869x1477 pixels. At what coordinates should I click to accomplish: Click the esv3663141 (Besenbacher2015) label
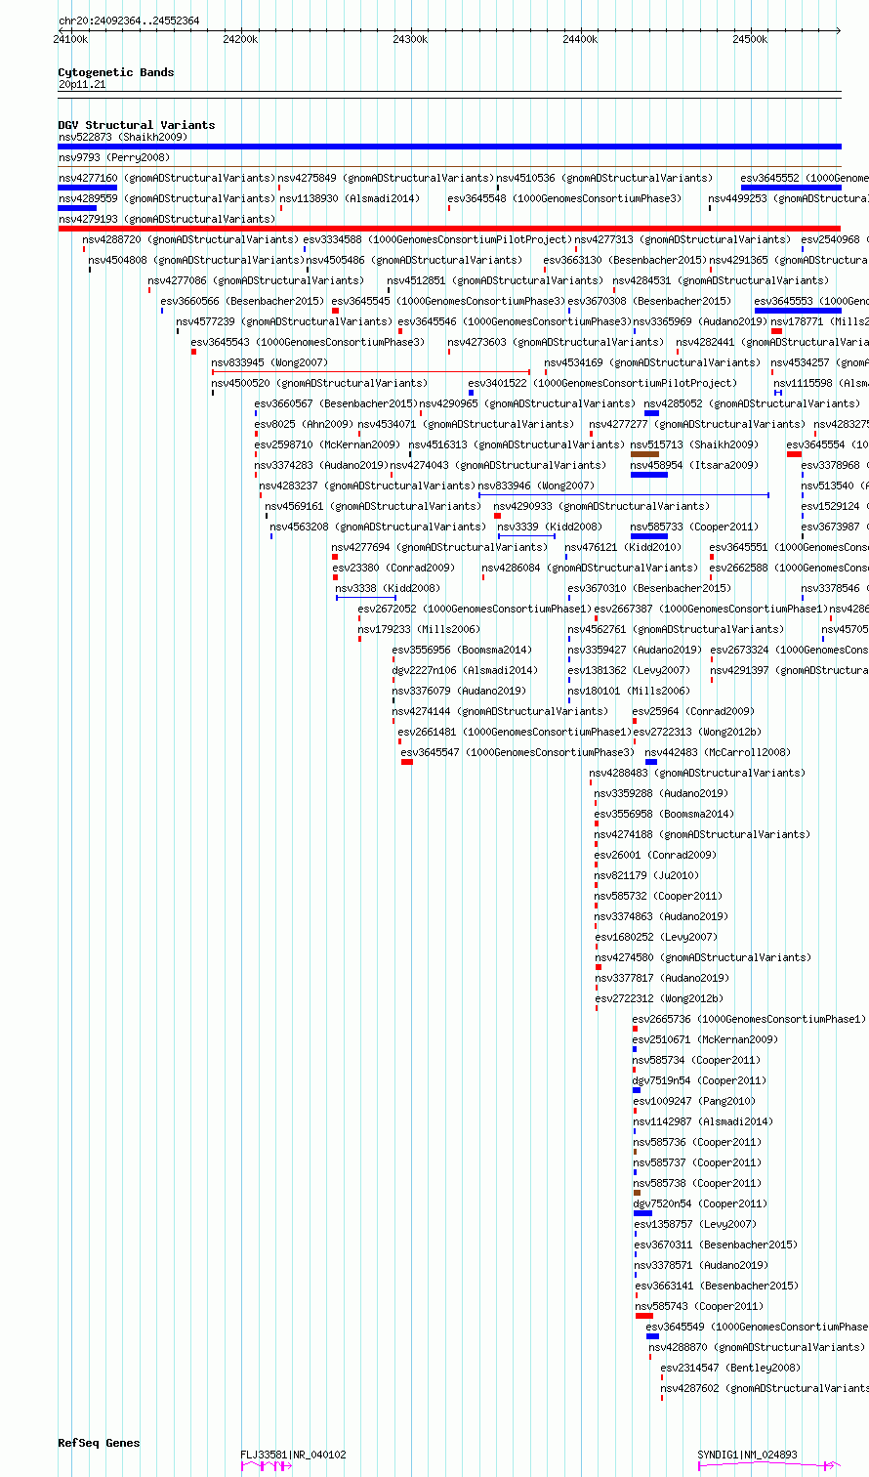coord(716,1286)
